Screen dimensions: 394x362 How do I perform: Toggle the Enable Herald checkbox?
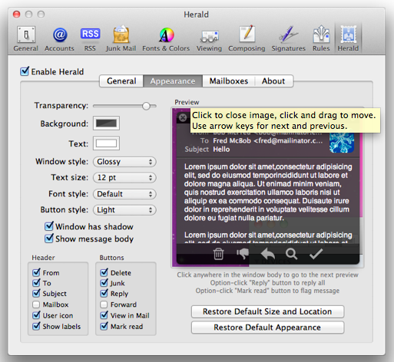coord(25,71)
